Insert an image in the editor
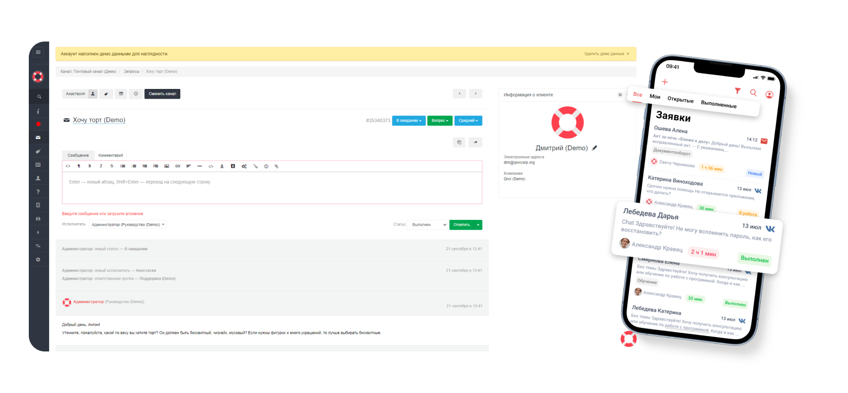 [x=166, y=166]
